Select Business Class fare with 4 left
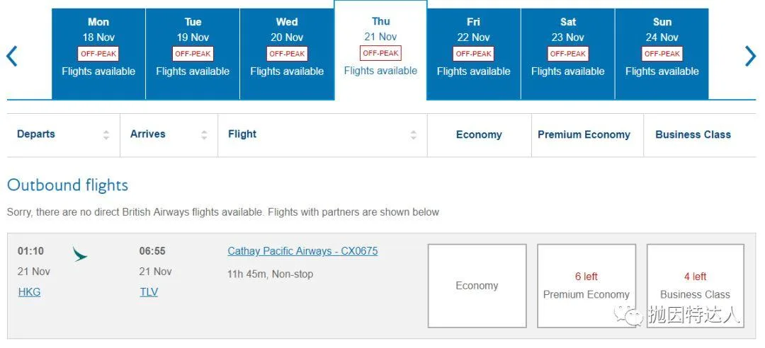 695,286
